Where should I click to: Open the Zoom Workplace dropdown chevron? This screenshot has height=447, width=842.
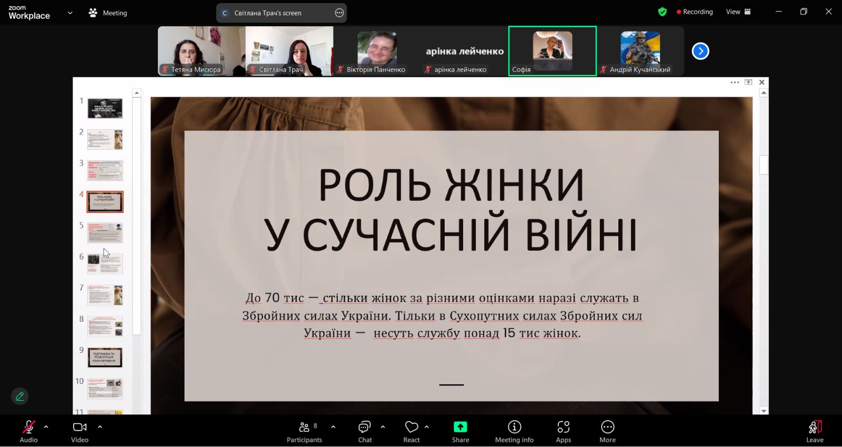pyautogui.click(x=70, y=13)
